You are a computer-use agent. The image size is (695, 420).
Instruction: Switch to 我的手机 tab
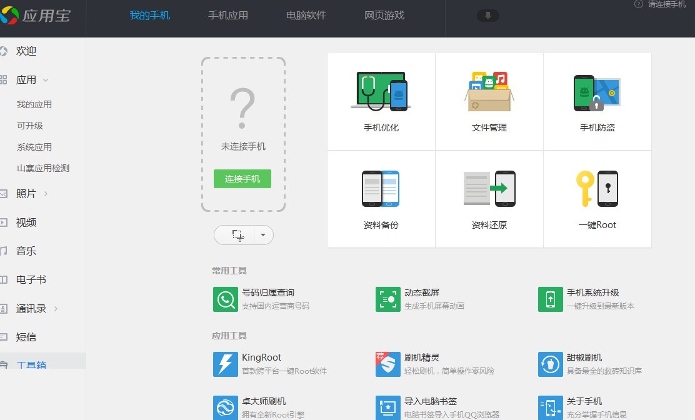[150, 16]
